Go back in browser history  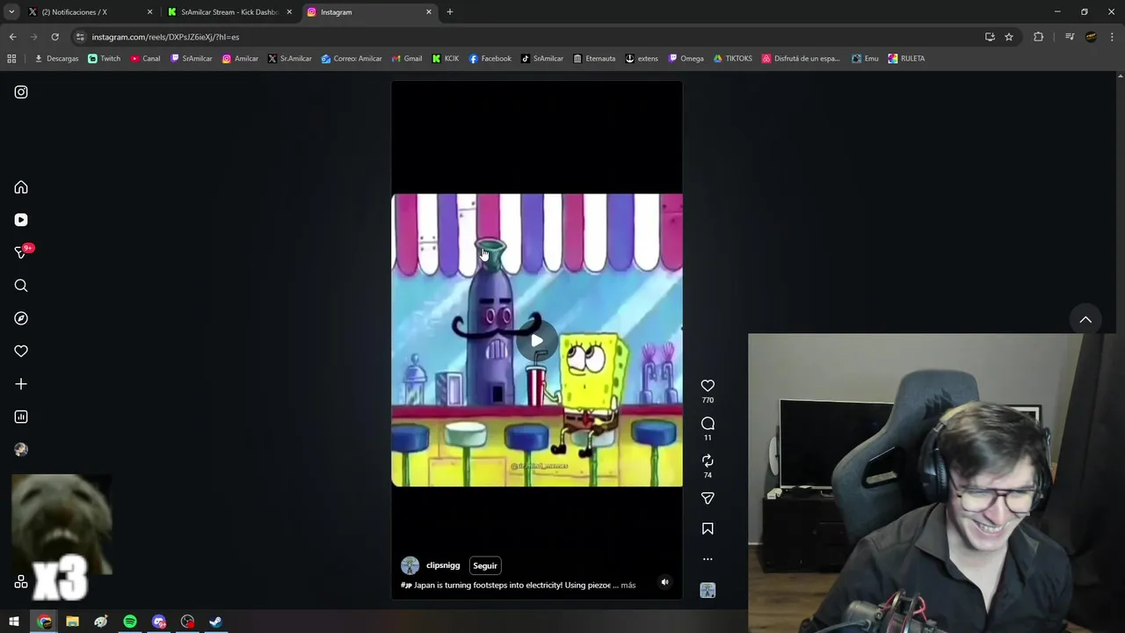click(x=12, y=37)
